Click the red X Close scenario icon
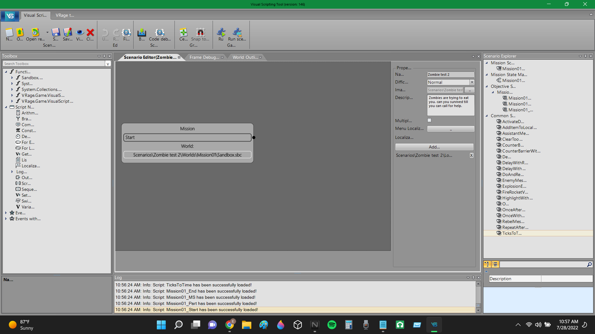This screenshot has height=334, width=595. pyautogui.click(x=90, y=32)
